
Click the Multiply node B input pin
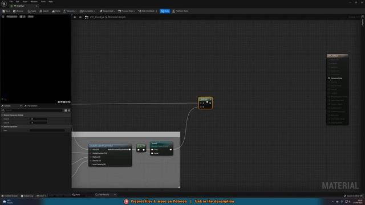(x=201, y=106)
